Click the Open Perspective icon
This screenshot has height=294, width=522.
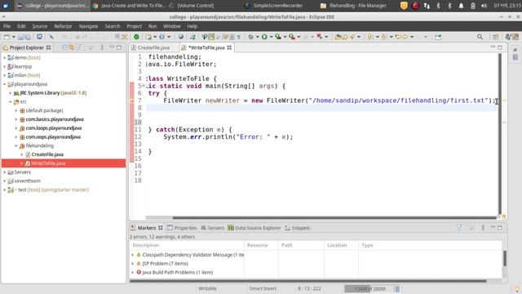496,37
